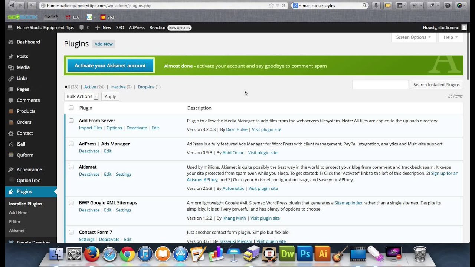Screen dimensions: 475x267
Task: Open Comments bubble icon in sidebar
Action: coord(11,100)
